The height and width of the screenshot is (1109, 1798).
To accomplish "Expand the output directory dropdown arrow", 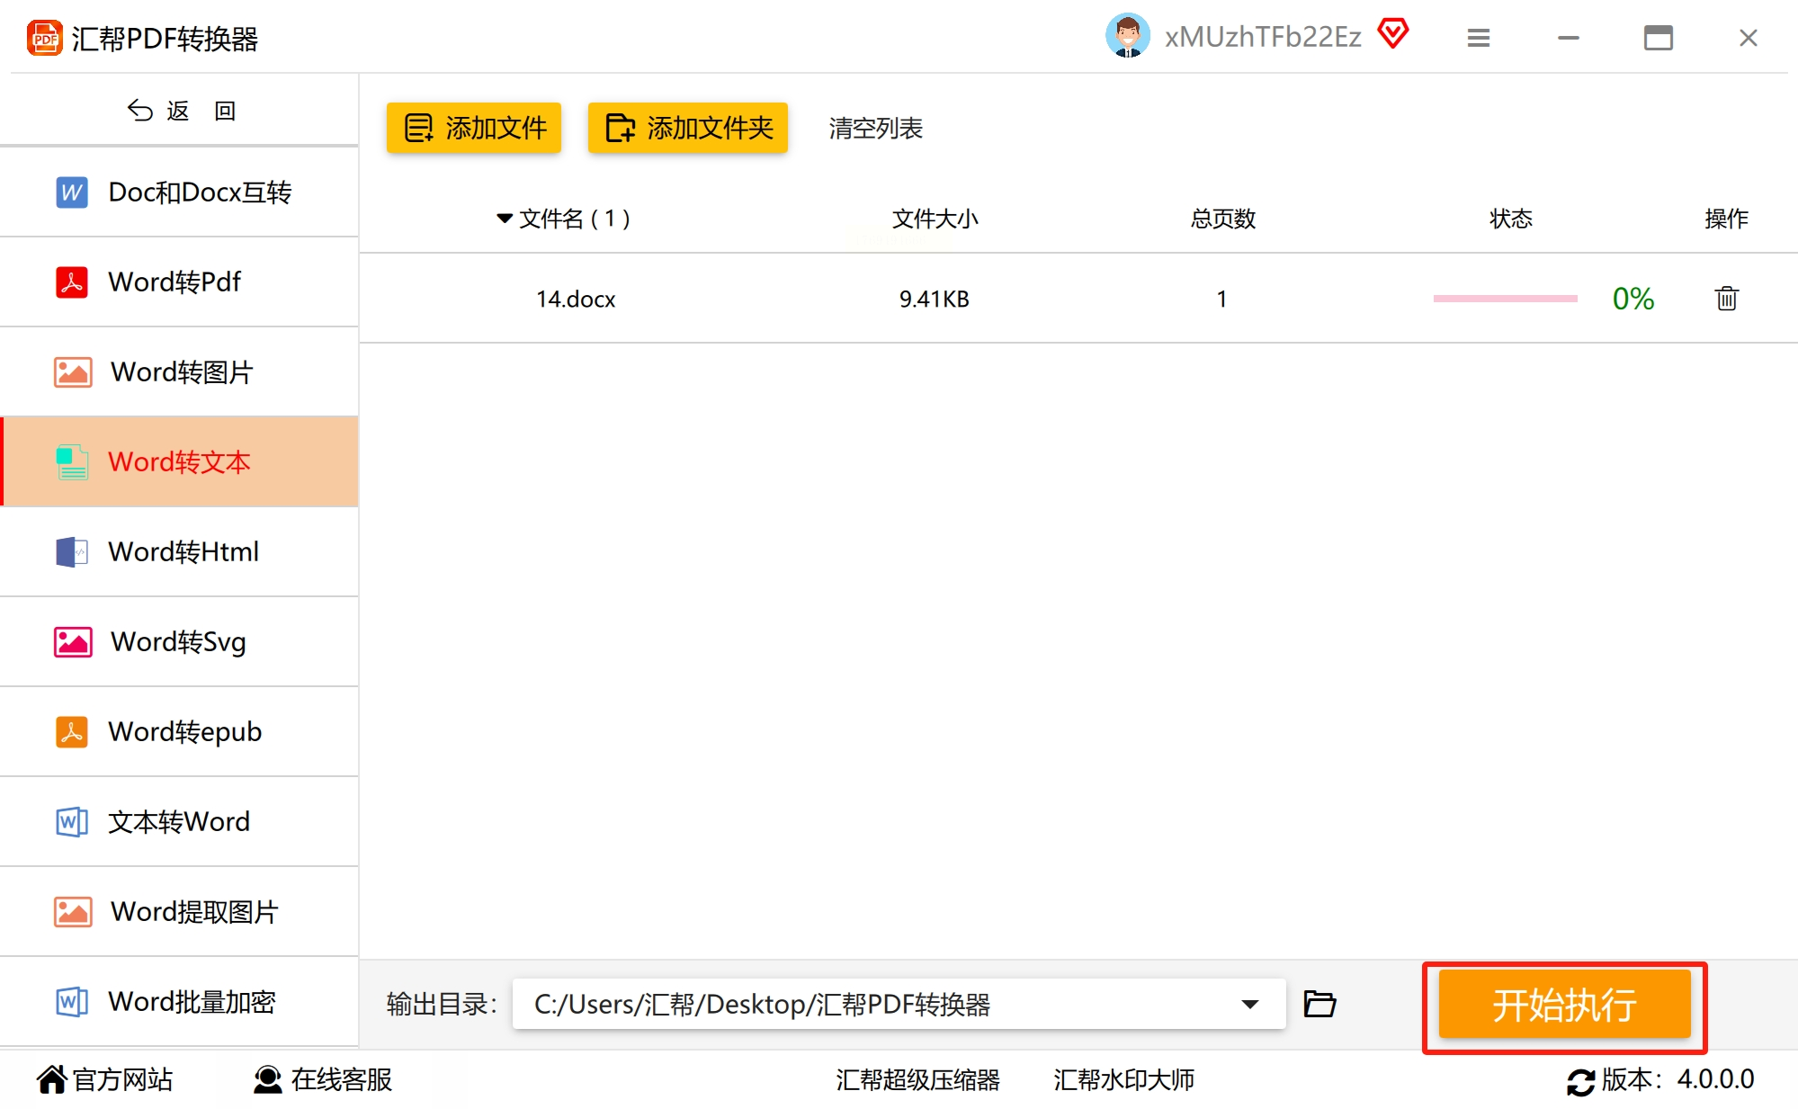I will (x=1249, y=1004).
